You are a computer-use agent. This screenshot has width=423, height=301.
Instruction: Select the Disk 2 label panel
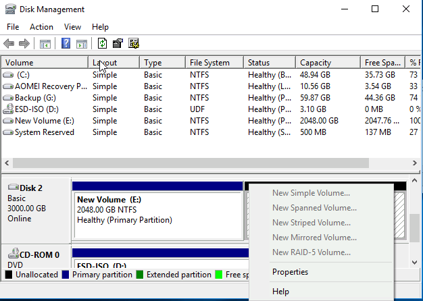(36, 210)
